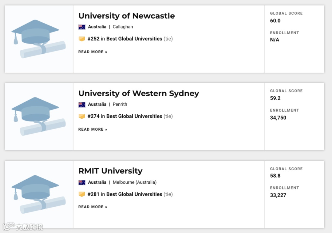Viewport: 332px width, 233px height.
Task: Click the 34,750 enrollment figure
Action: pyautogui.click(x=278, y=118)
